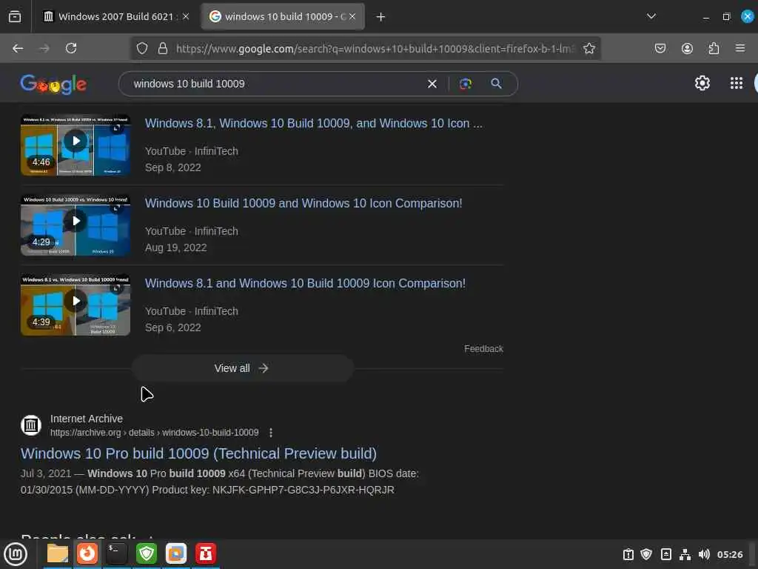Play 4:46 Windows 8.1 comparison video thumbnail
758x569 pixels.
point(76,145)
